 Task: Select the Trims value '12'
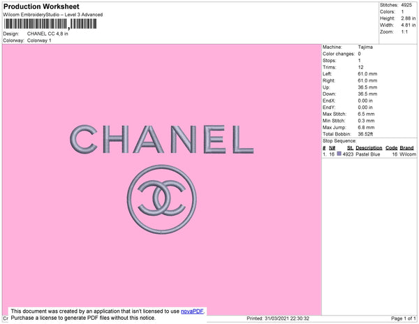pos(361,67)
